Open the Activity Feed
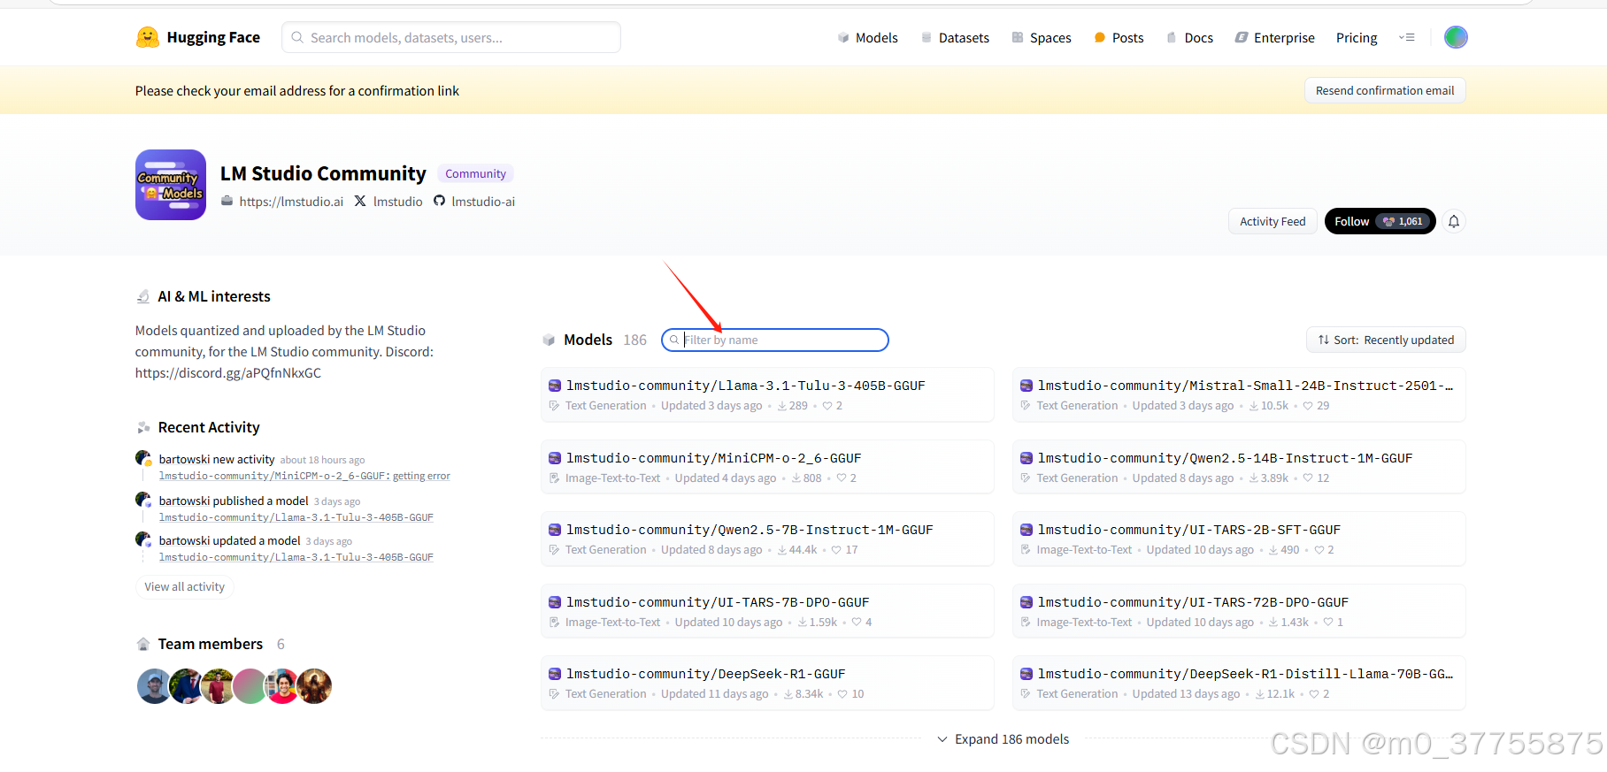This screenshot has height=772, width=1607. pyautogui.click(x=1273, y=221)
